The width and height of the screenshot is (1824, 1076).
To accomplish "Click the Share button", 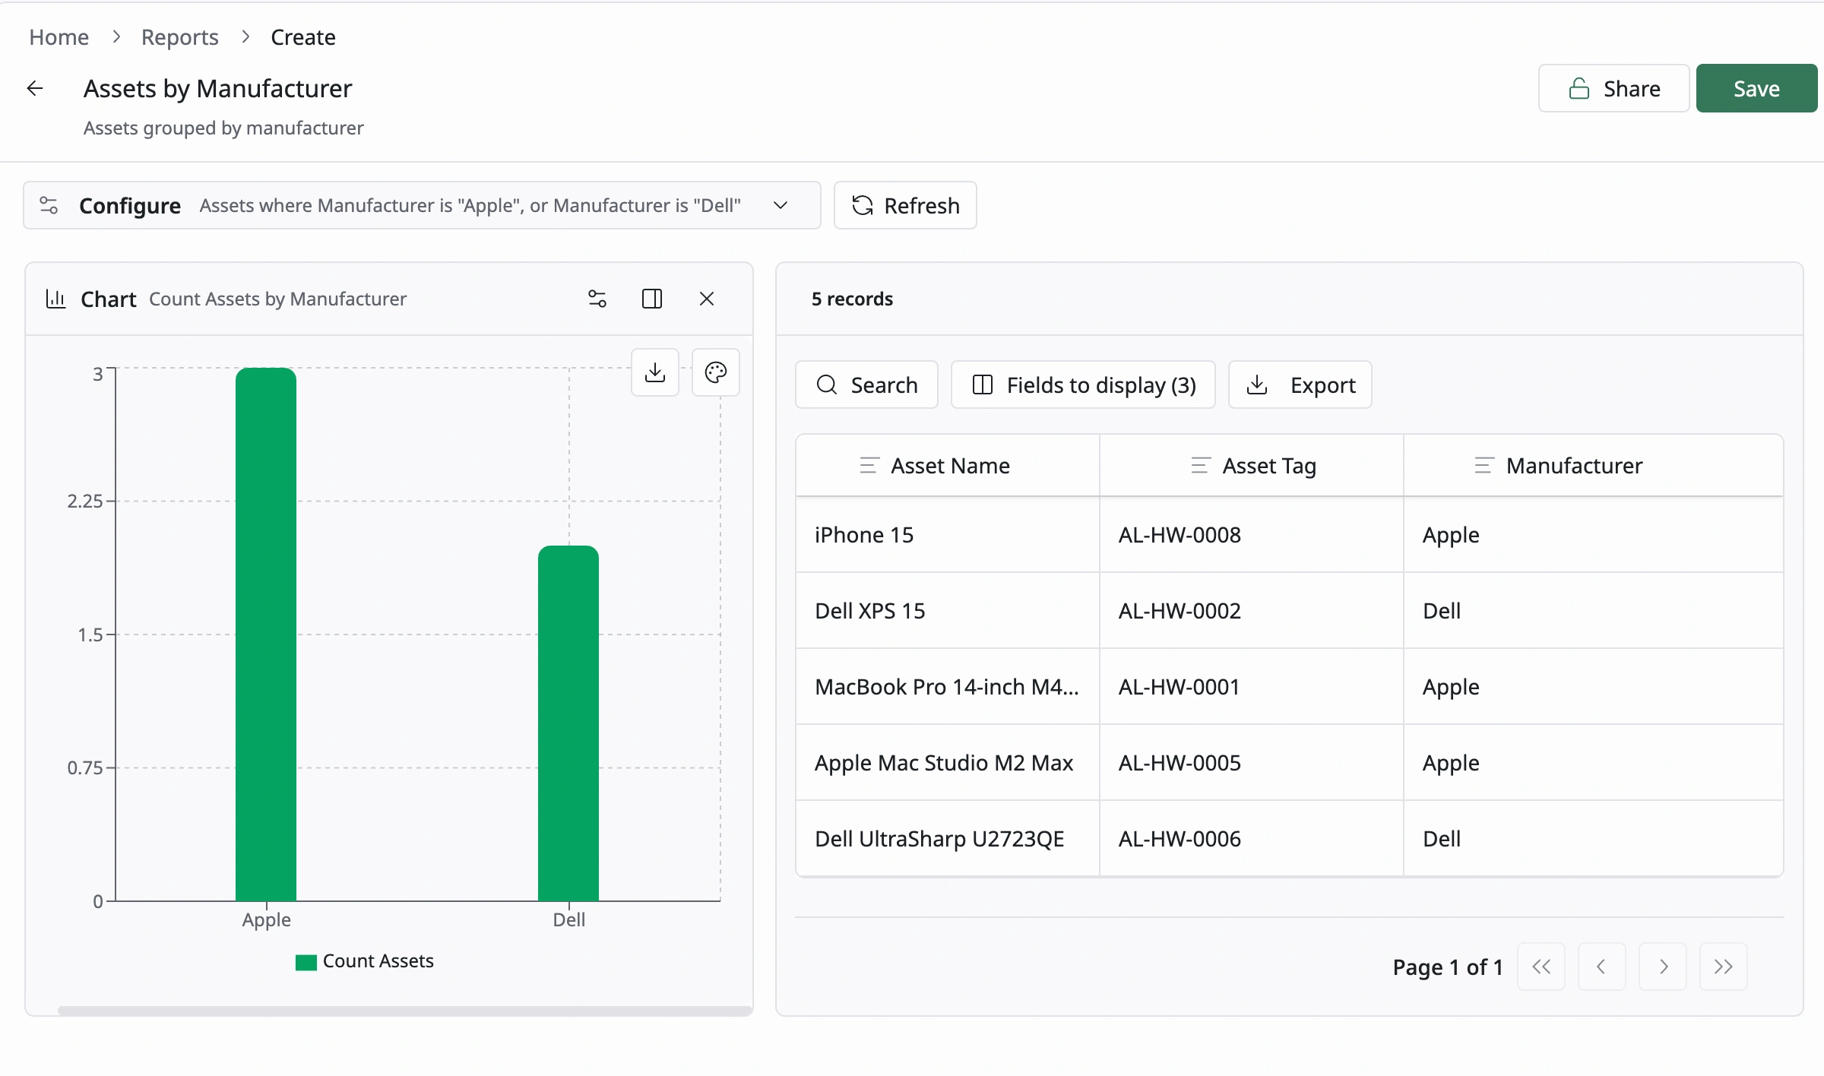I will 1614,89.
